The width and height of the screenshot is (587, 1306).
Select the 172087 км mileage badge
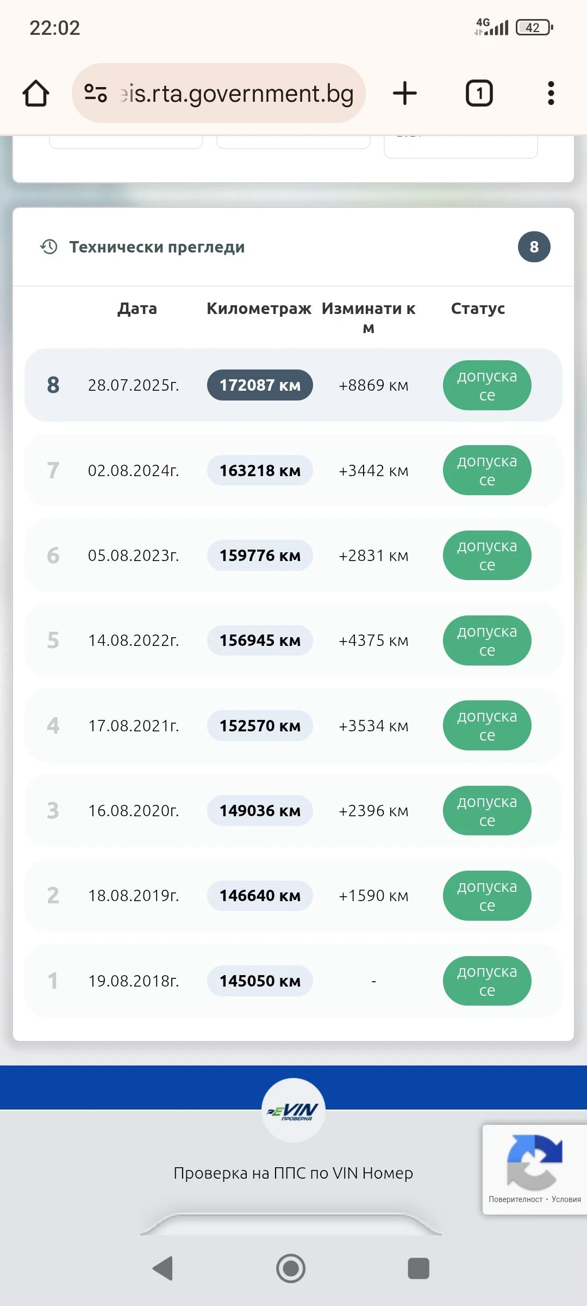click(x=260, y=385)
